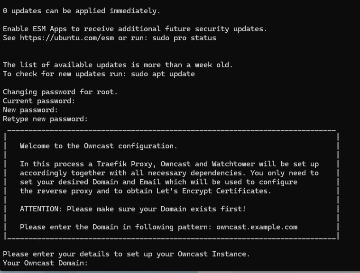Click the 'owncast.example.com' example domain text
Screen dimensions: 360x273
257,227
